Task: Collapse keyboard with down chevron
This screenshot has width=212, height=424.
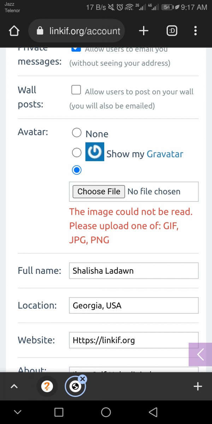Action: point(17,412)
